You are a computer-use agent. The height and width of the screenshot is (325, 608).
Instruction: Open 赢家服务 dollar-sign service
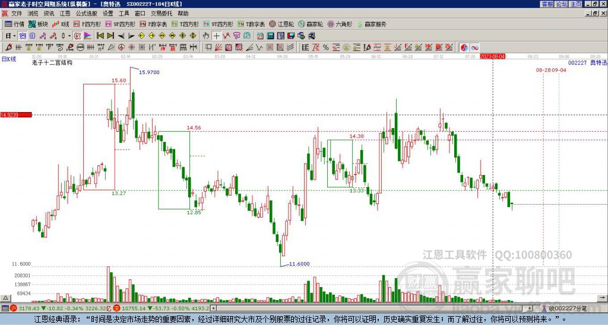372,24
